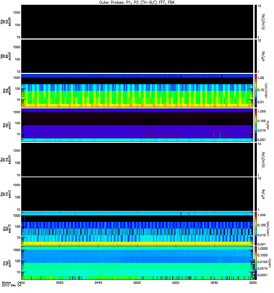Click the thb fbk edc34 filter bank panel
This screenshot has height=293, width=274.
pyautogui.click(x=137, y=90)
